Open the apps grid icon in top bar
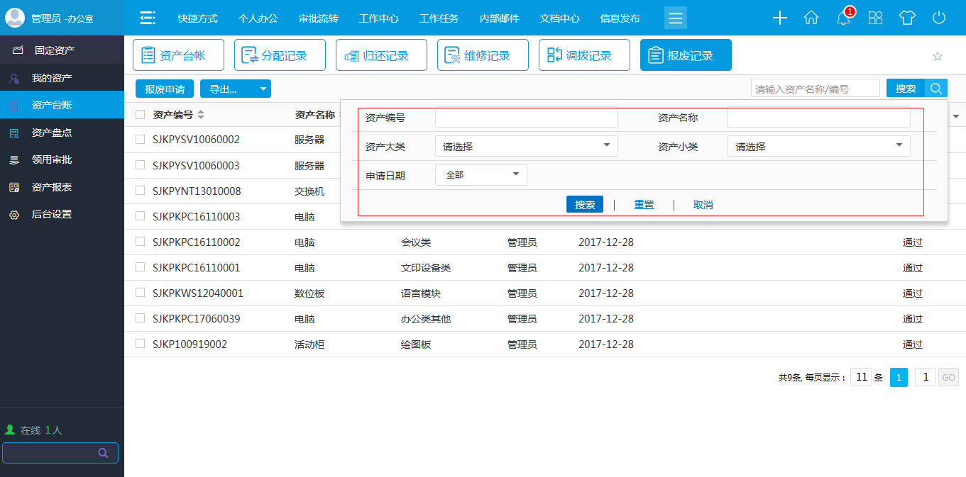 [875, 18]
